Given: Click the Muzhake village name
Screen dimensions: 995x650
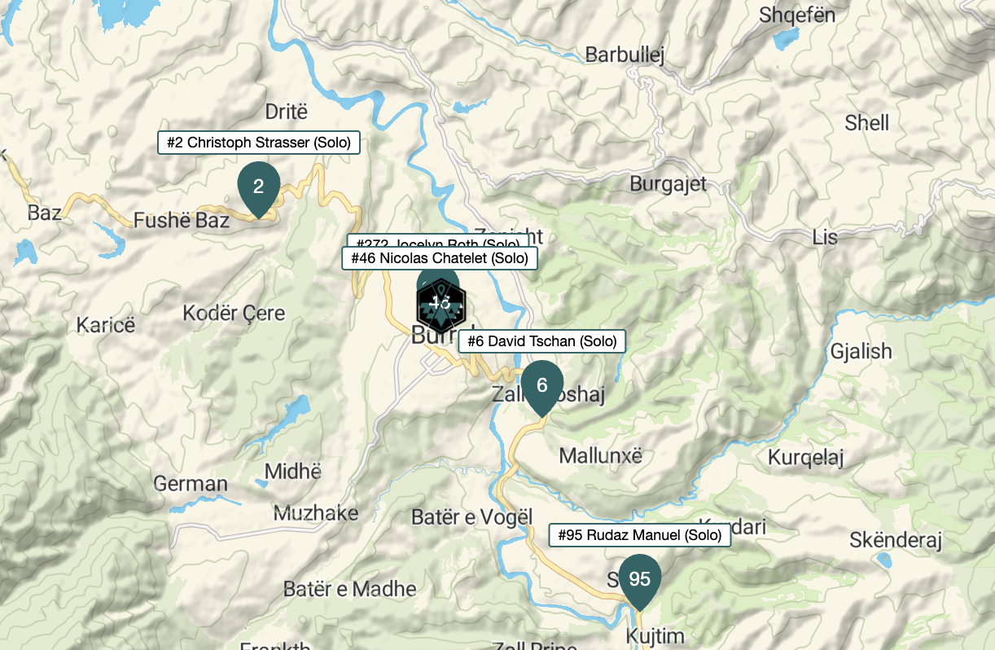Looking at the screenshot, I should click(316, 513).
